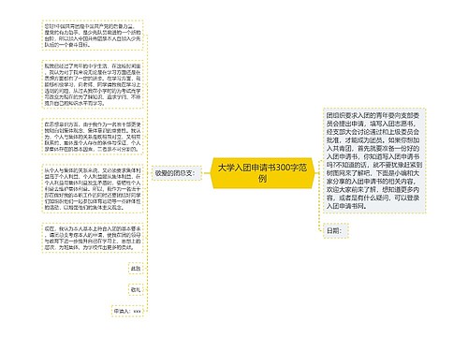Viewport: 468px width, 337px height.
Task: Select the 敬礼 node
Action: coord(136,289)
